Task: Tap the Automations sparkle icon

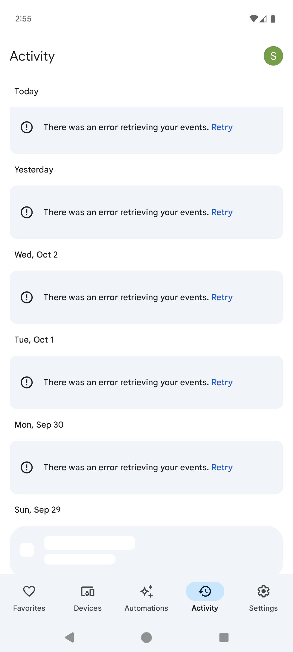Action: (146, 592)
